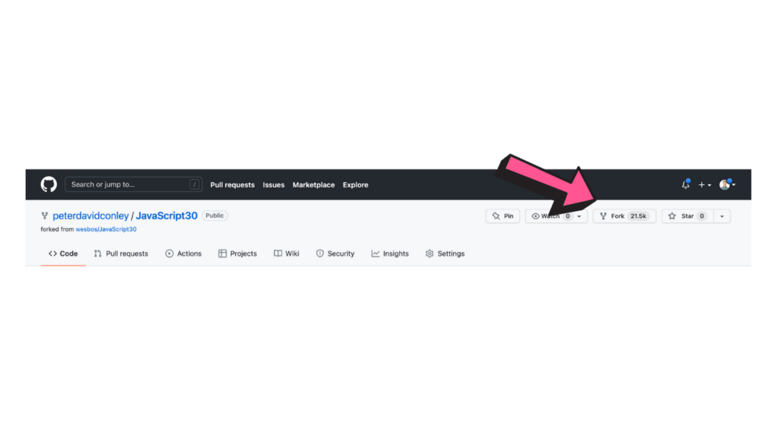Open the notifications bell
777x437 pixels.
685,184
